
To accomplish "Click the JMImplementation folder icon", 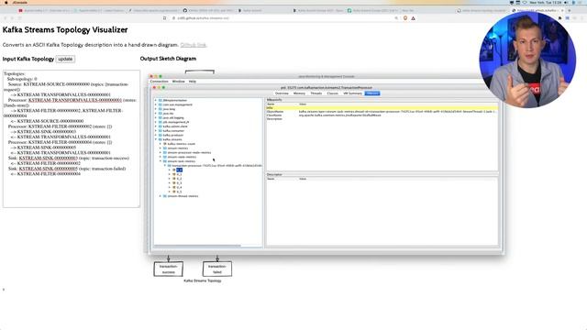I will tap(161, 100).
